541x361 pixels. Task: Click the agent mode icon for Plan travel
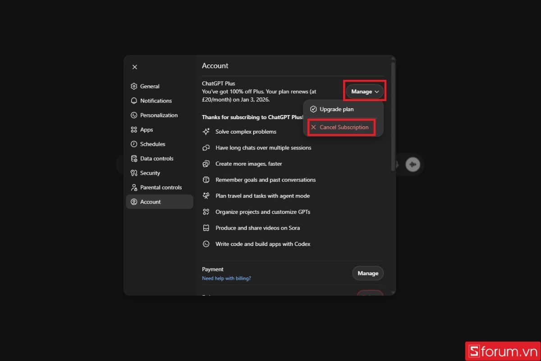click(206, 196)
